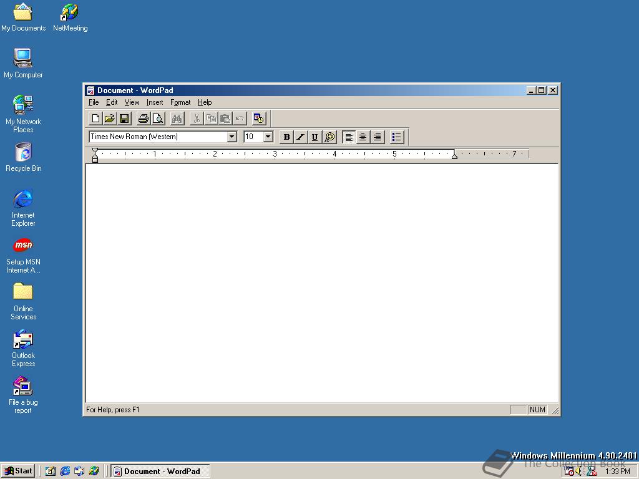Select NetMeeting desktop shortcut
The width and height of the screenshot is (639, 479).
(x=70, y=17)
